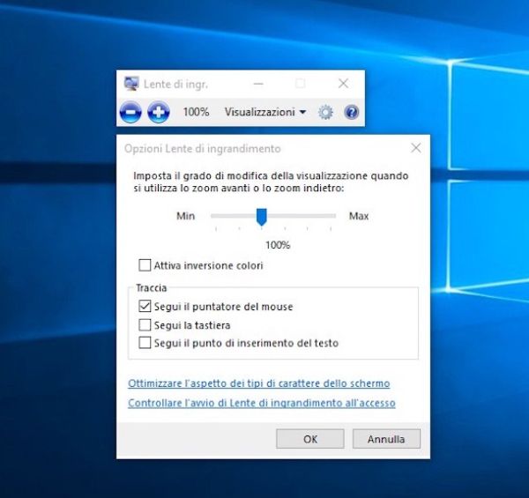Click the zoom increment slider thumb
Screen dimensions: 529x498
[261, 216]
